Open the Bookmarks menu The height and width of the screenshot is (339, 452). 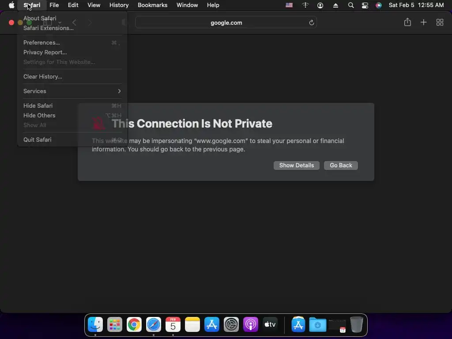pyautogui.click(x=152, y=5)
